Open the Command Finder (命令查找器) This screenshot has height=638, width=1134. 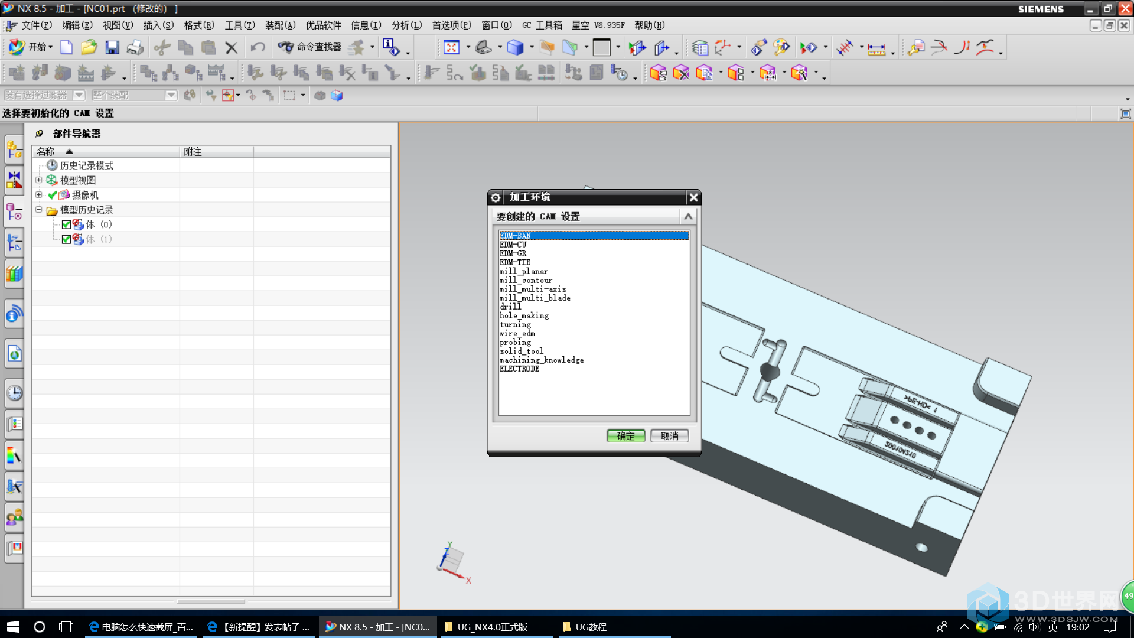click(310, 47)
